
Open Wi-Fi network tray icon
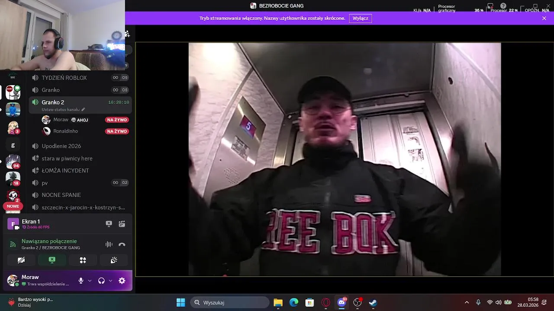490,302
